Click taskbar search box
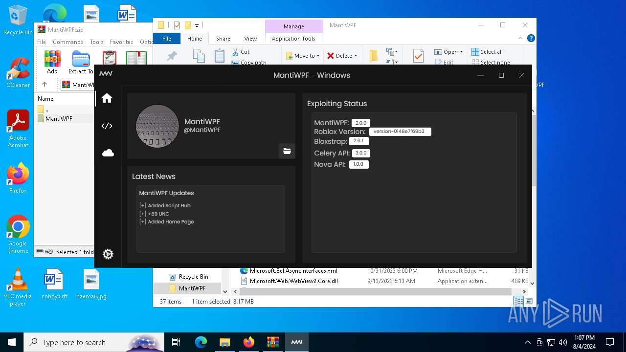626x352 pixels. coord(94,342)
